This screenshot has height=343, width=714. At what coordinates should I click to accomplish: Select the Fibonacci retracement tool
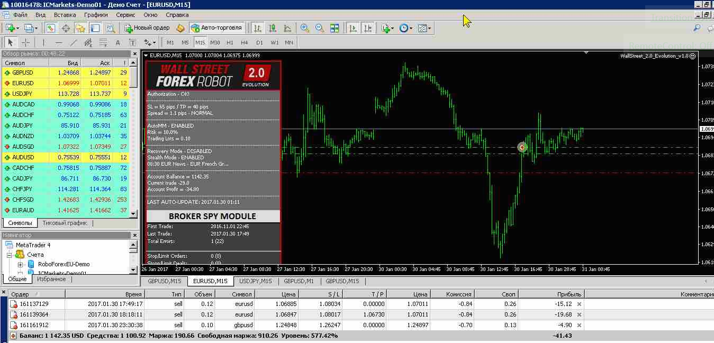coord(103,43)
